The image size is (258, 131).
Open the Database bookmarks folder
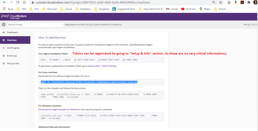(x=83, y=9)
